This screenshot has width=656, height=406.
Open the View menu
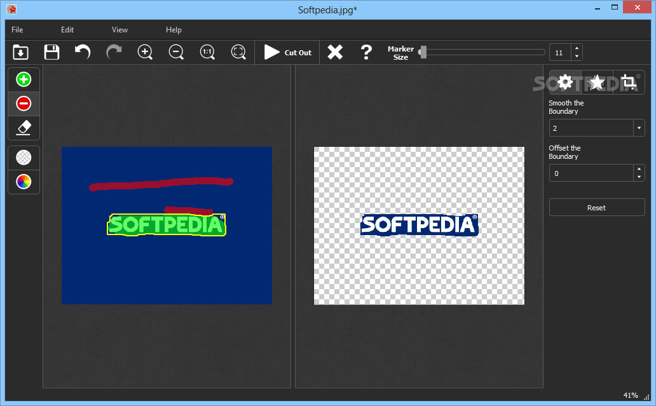120,30
